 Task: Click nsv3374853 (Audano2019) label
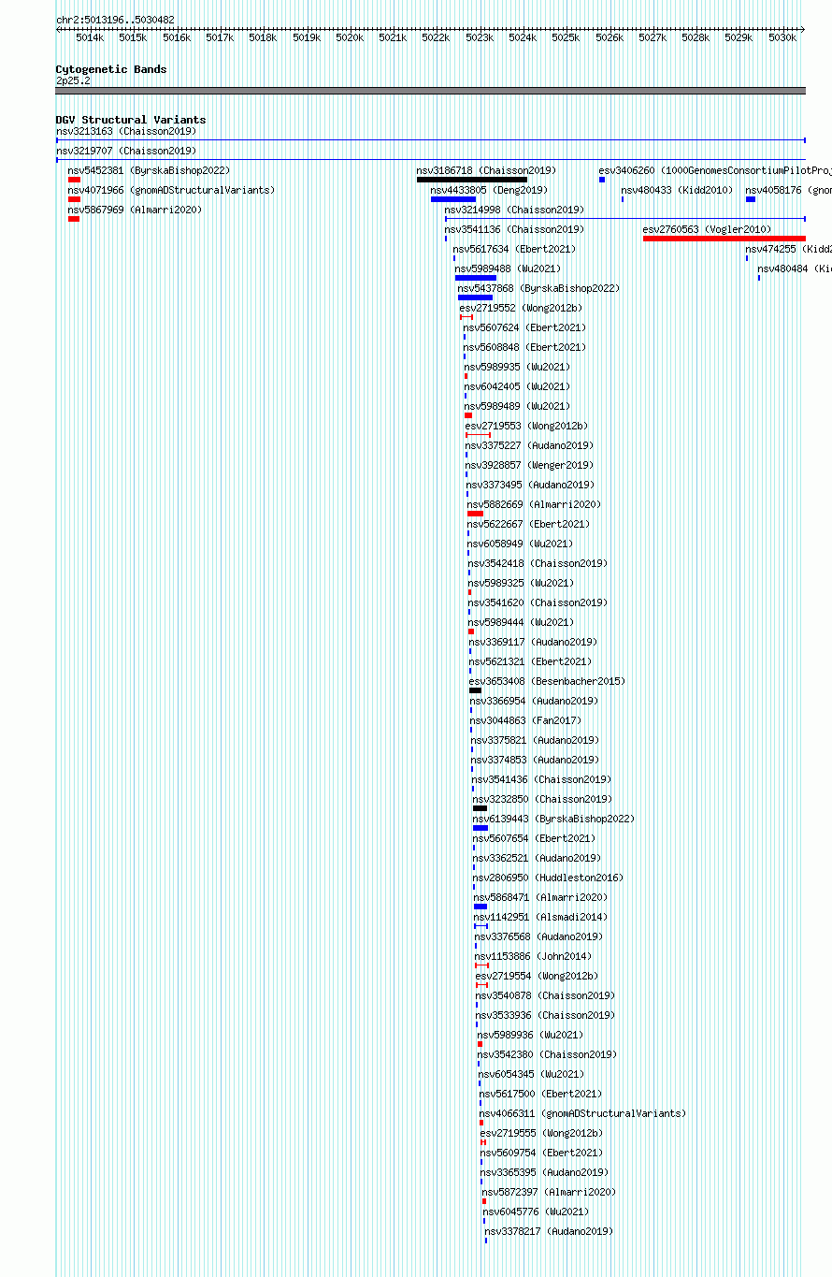pos(535,760)
